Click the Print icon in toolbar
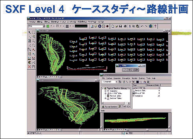 [125, 26]
